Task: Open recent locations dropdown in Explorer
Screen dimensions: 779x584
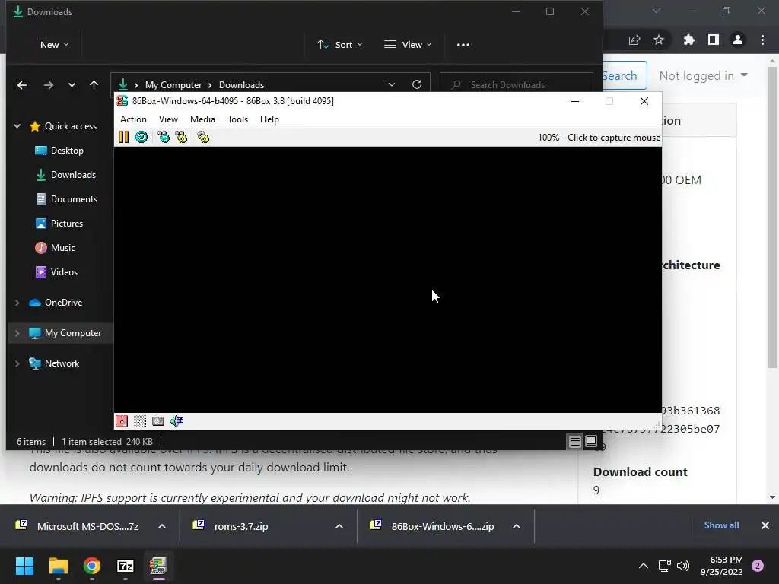Action: [x=72, y=85]
